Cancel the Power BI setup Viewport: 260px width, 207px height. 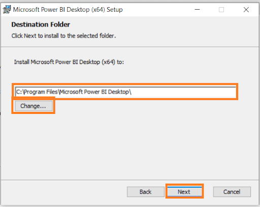[x=232, y=192]
